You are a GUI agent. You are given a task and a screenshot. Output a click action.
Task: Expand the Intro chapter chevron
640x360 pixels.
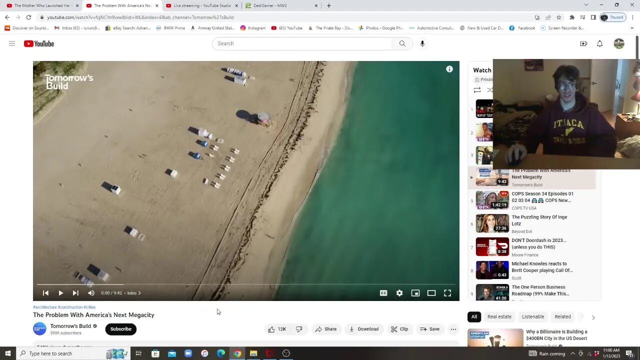(x=139, y=293)
